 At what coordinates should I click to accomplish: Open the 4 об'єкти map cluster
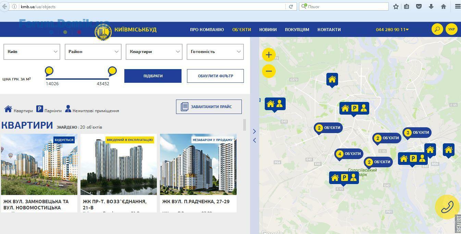[349, 154]
